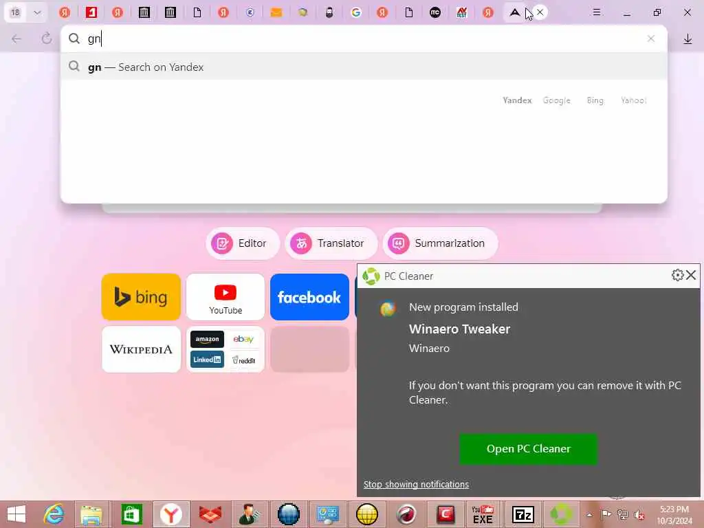704x528 pixels.
Task: Open the YouTube tile
Action: point(225,297)
